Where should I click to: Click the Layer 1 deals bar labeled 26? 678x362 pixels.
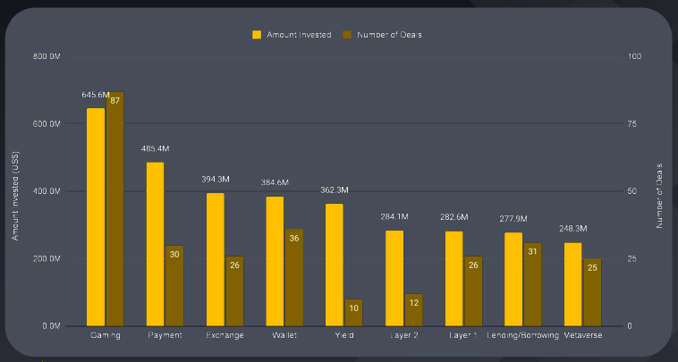coord(473,291)
